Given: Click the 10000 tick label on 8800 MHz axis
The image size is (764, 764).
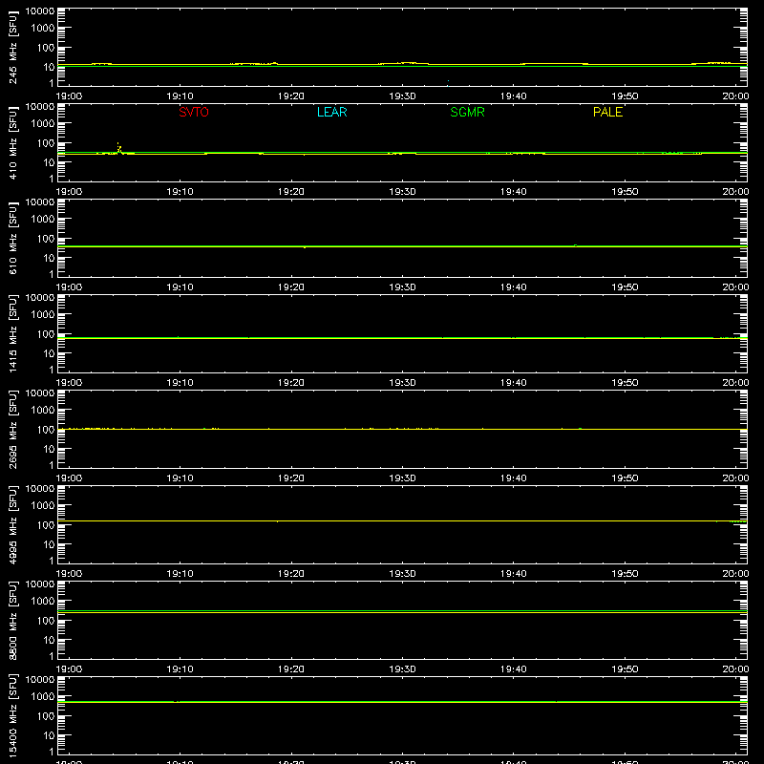Looking at the screenshot, I should click(x=40, y=584).
